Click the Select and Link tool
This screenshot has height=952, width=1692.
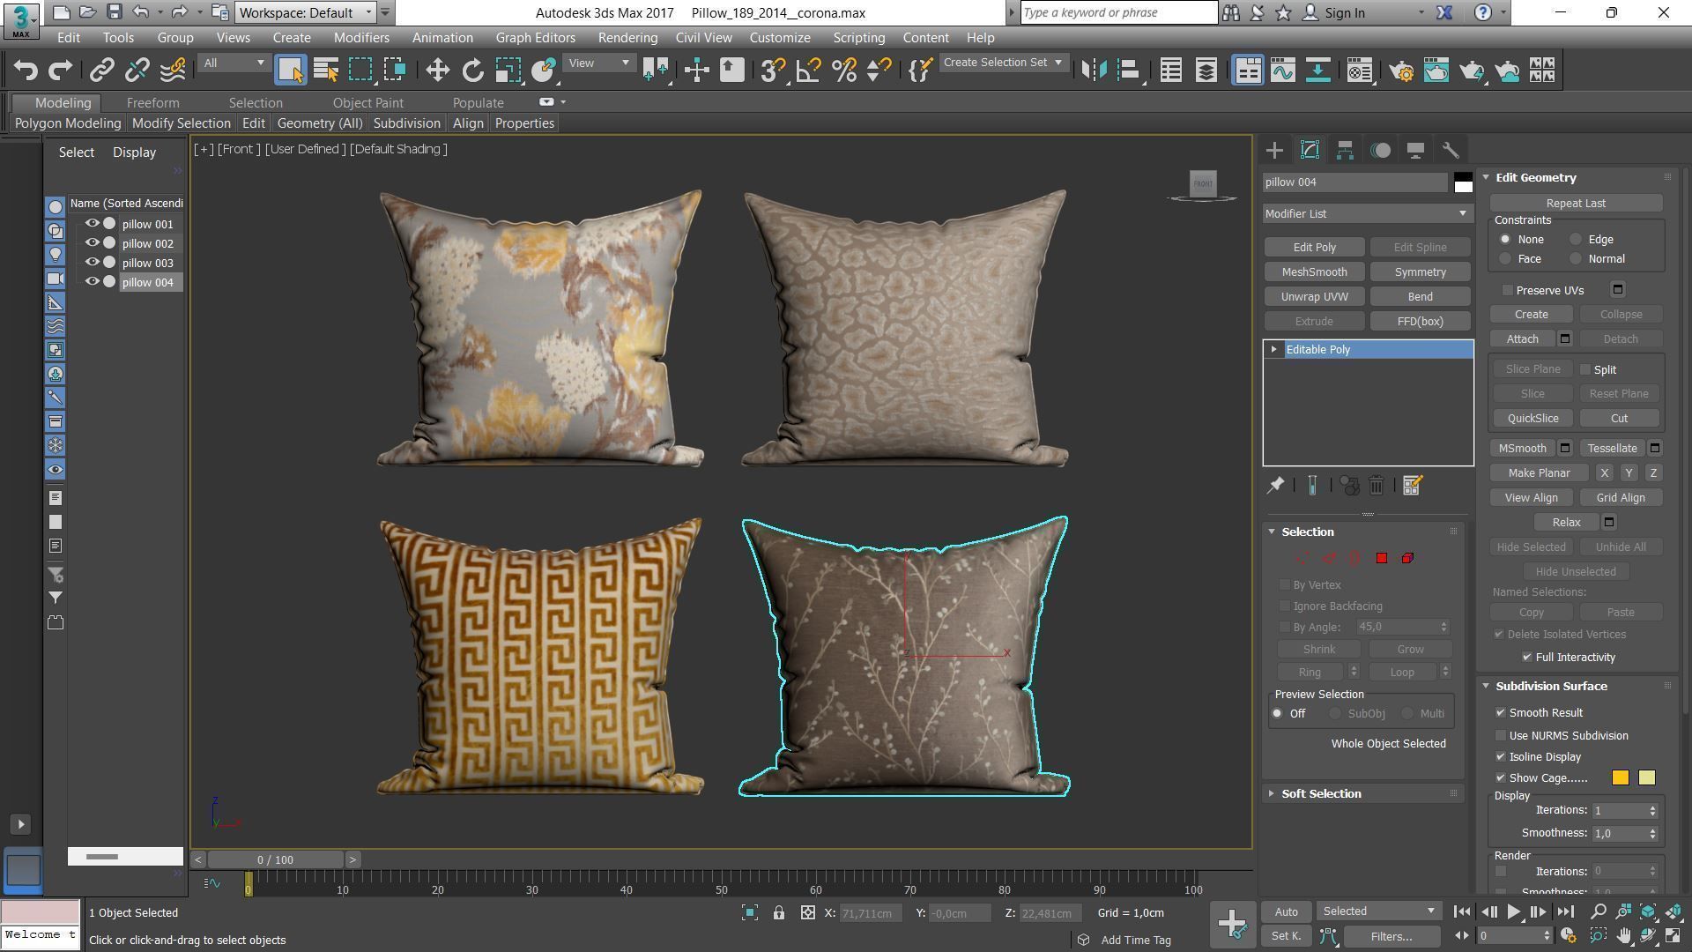[x=101, y=70]
